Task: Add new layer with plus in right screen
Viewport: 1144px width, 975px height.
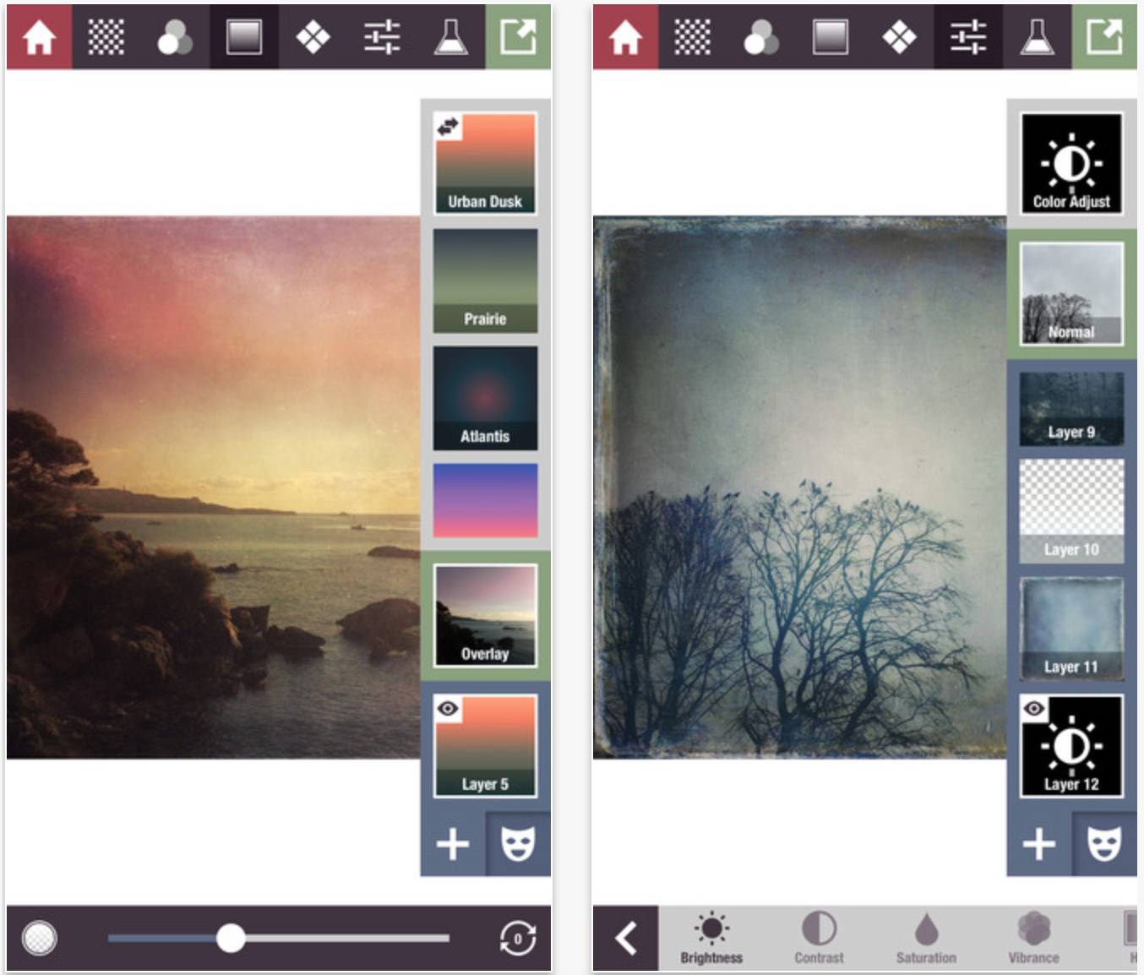Action: tap(1039, 844)
